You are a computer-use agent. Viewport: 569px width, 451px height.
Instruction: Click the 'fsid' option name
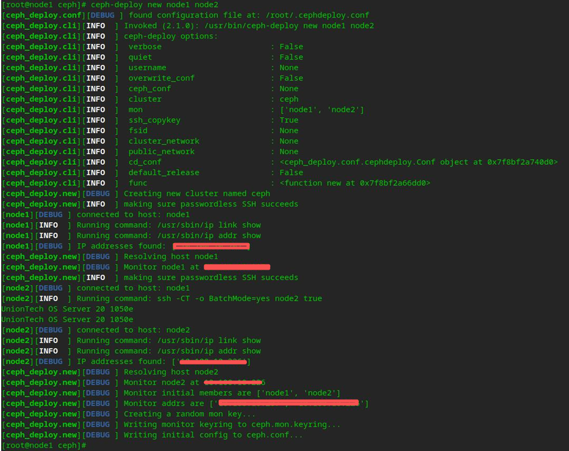click(138, 131)
